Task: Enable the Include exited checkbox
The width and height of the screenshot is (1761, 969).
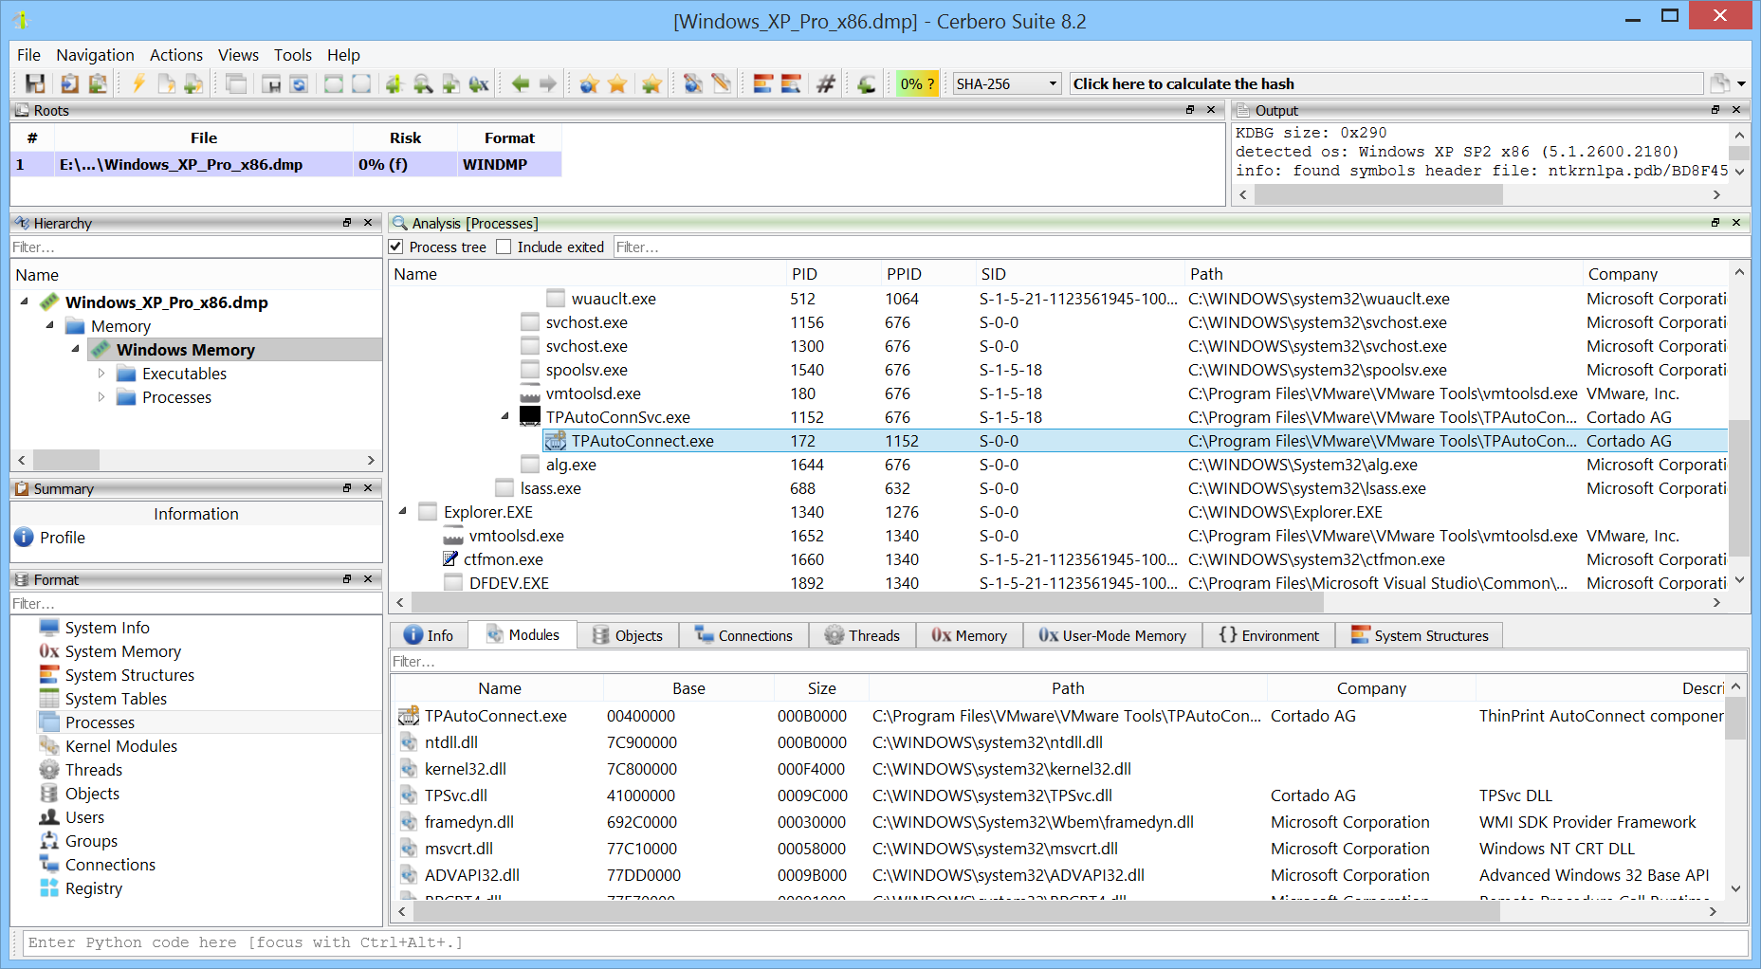Action: [x=504, y=247]
